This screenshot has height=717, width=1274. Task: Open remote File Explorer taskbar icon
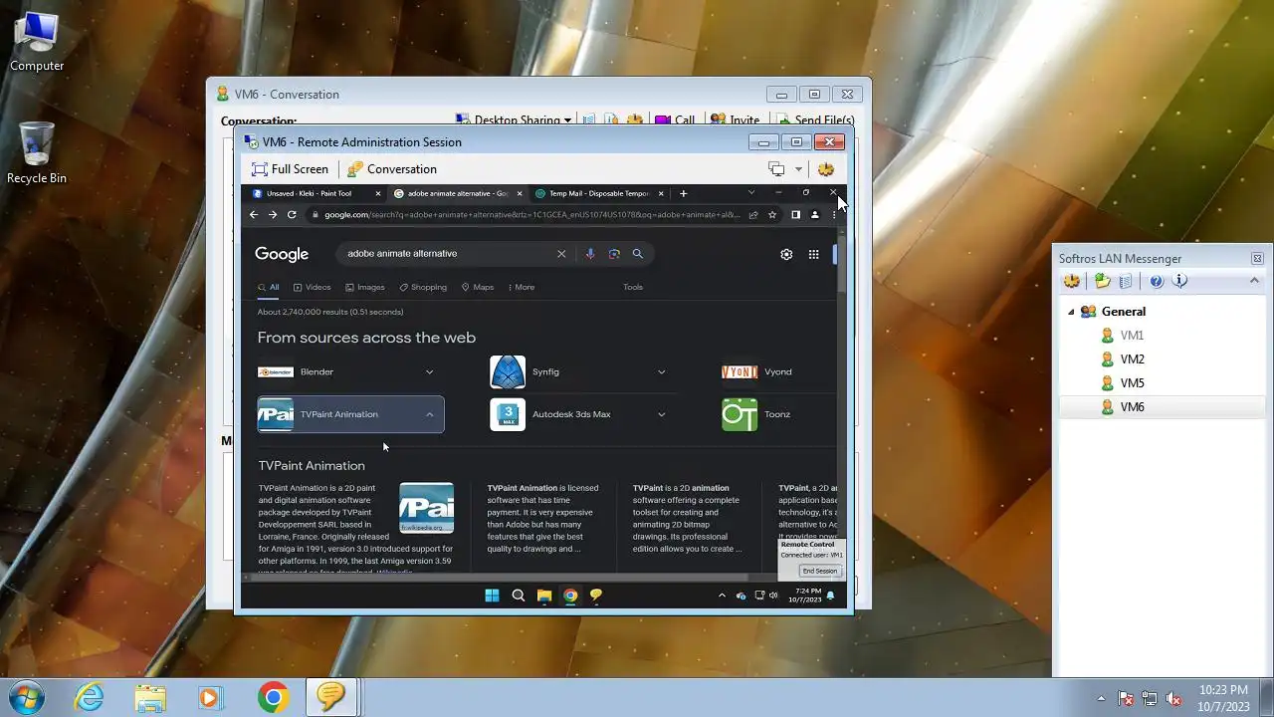544,596
